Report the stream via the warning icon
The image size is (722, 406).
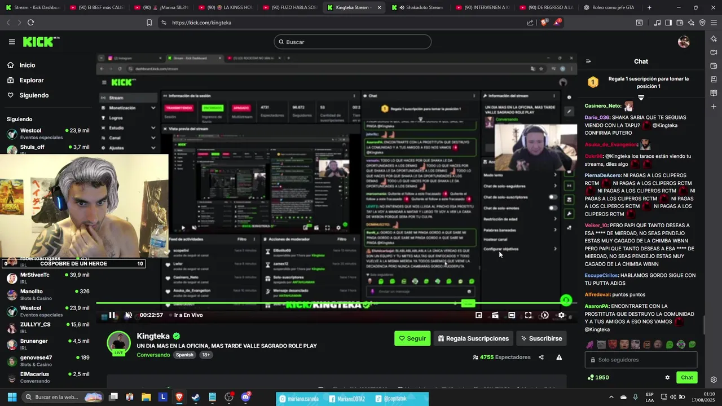(559, 357)
